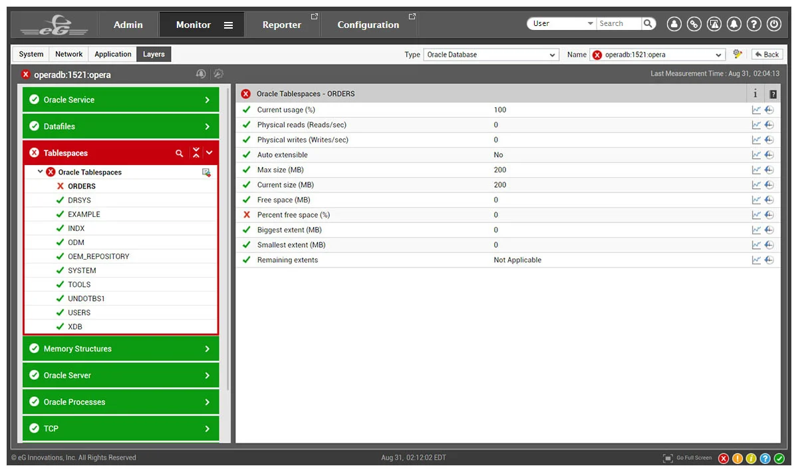This screenshot has height=472, width=798.
Task: Click the Search input field
Action: click(619, 23)
